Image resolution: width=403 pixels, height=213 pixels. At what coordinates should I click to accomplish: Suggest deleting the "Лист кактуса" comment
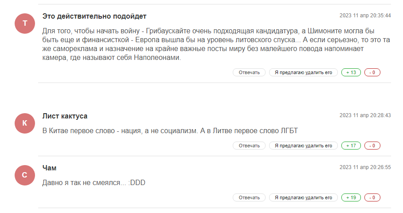tap(303, 146)
